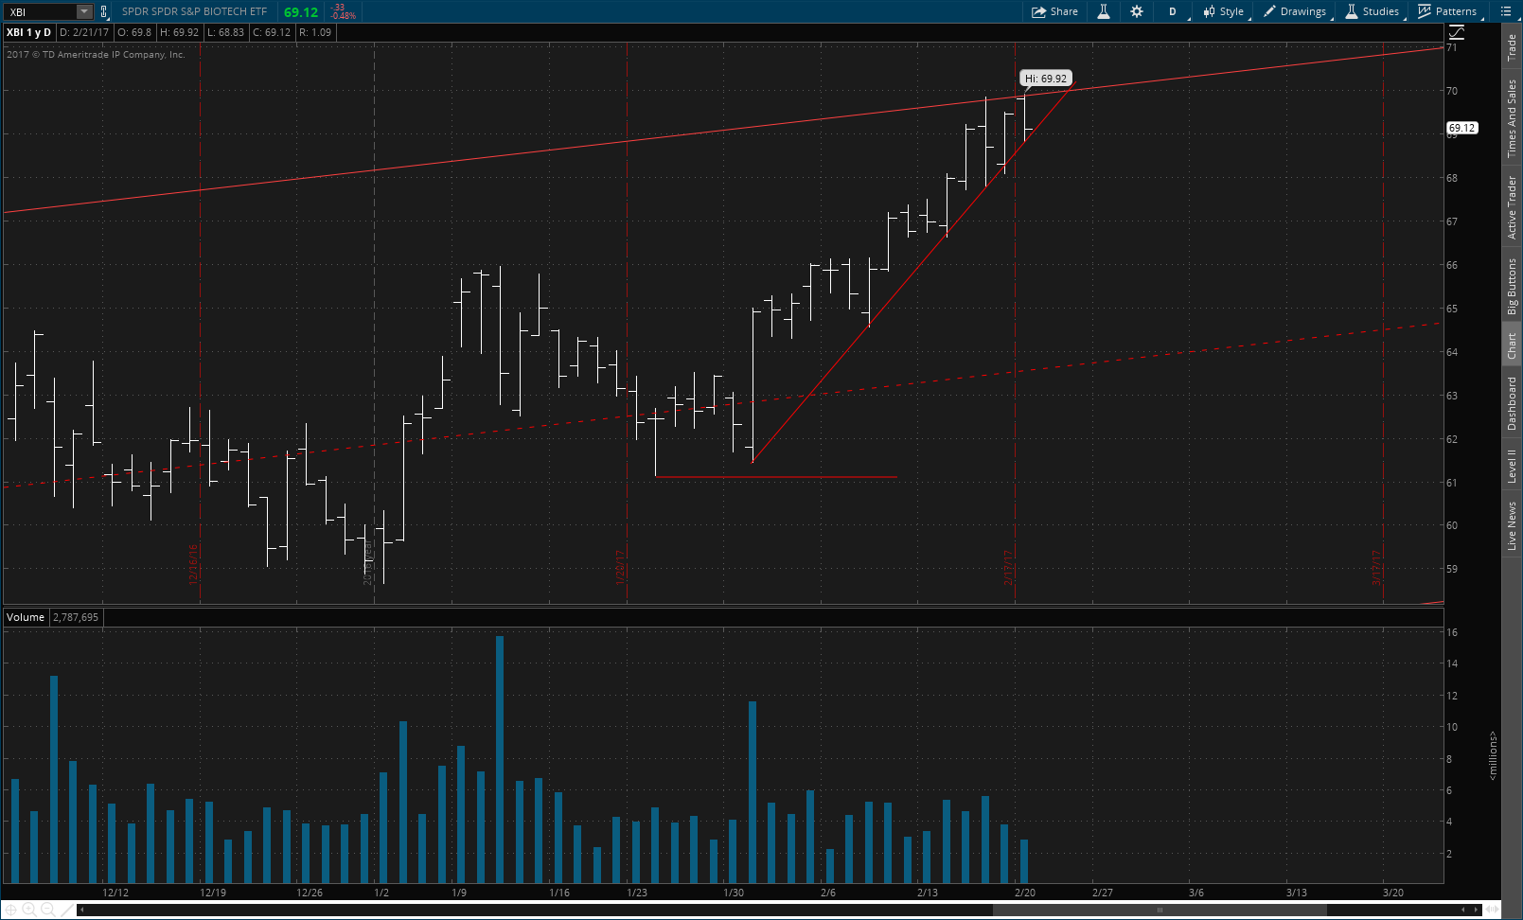Click the candlestick icon on Style button

[1209, 11]
